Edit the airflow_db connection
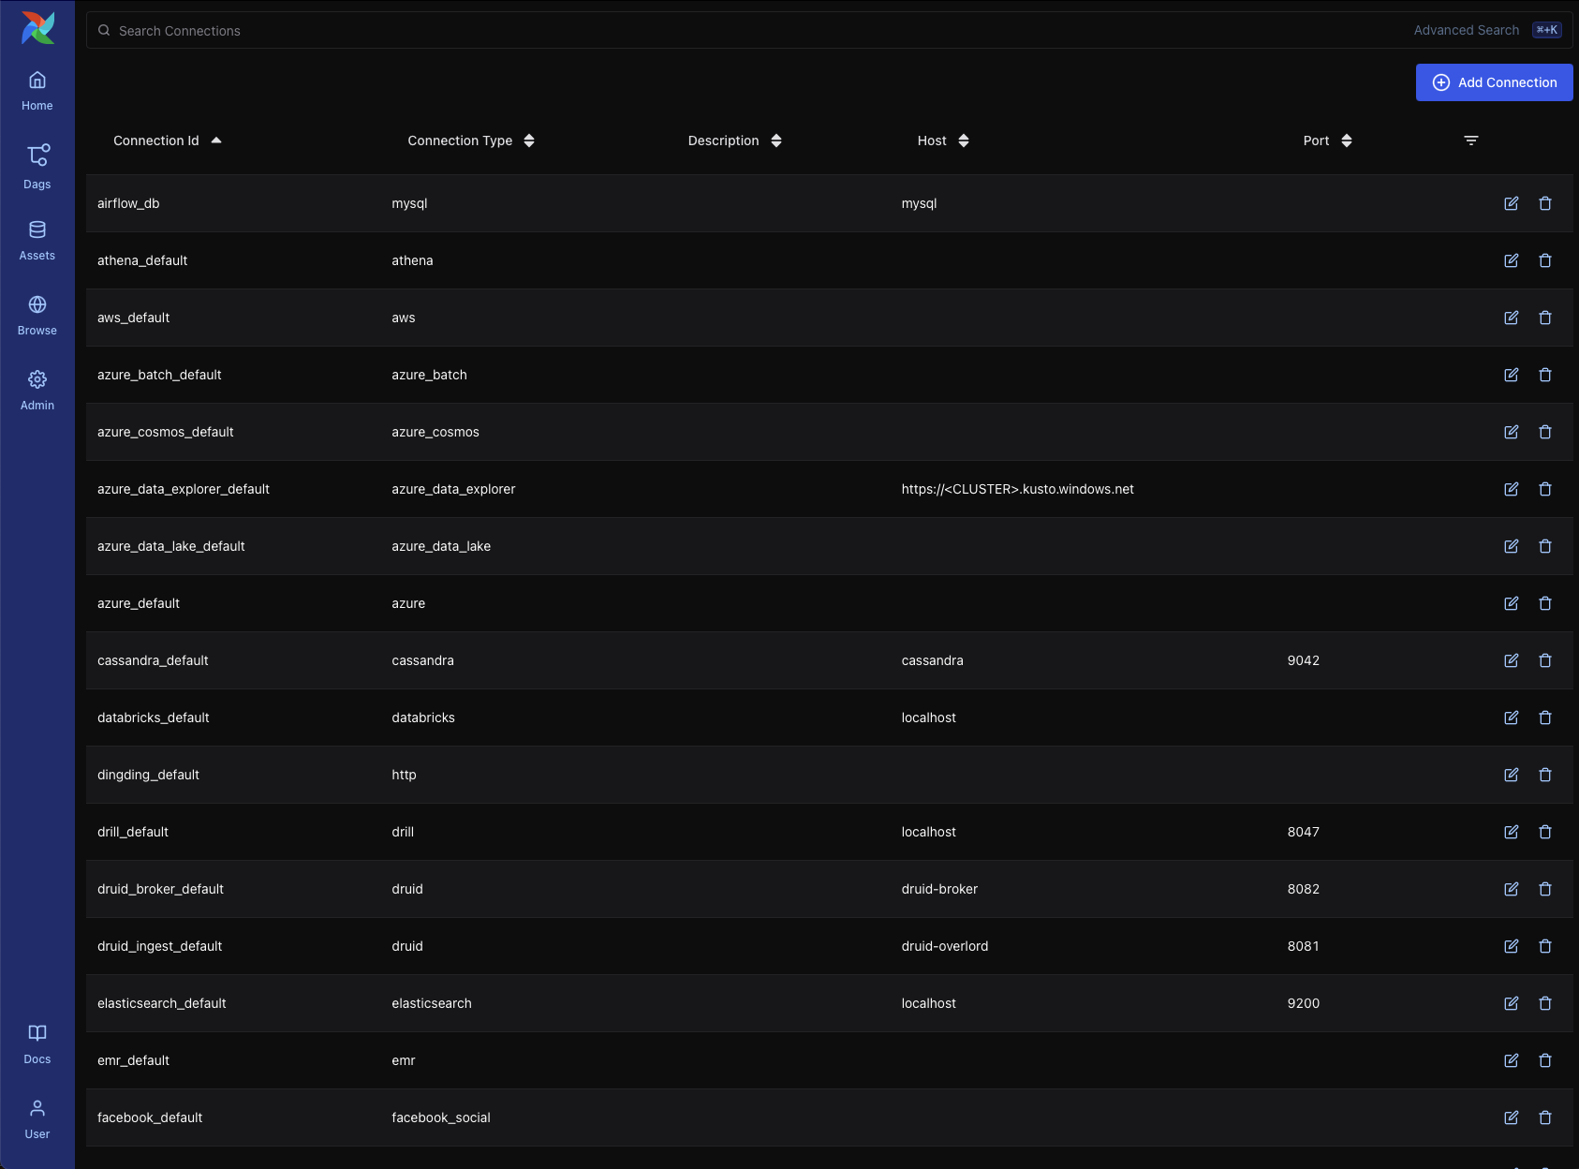Viewport: 1579px width, 1169px height. (x=1511, y=203)
